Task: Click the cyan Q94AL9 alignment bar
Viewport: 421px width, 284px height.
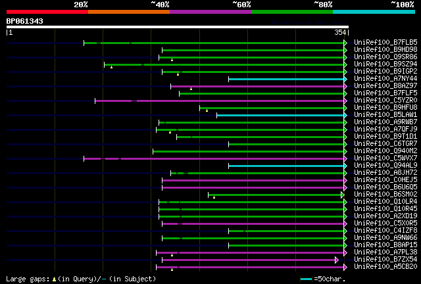Action: [286, 166]
